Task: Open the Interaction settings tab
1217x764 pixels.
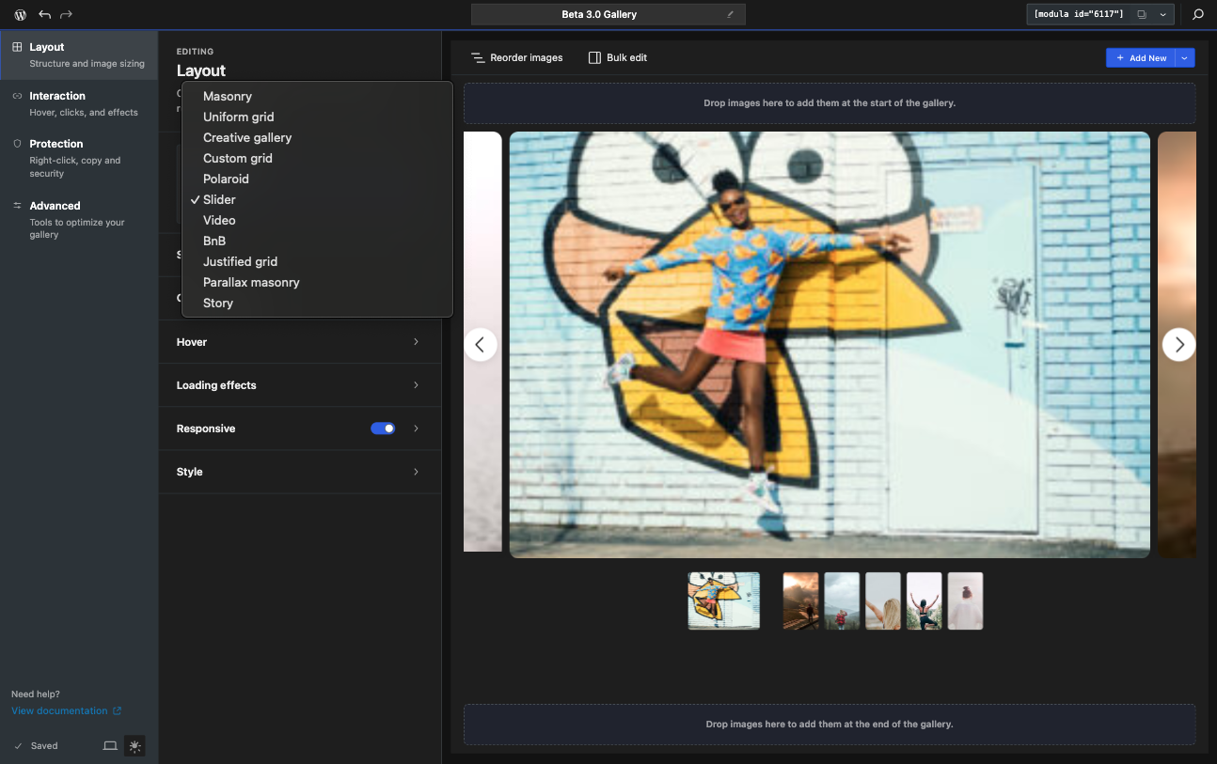Action: pos(79,103)
